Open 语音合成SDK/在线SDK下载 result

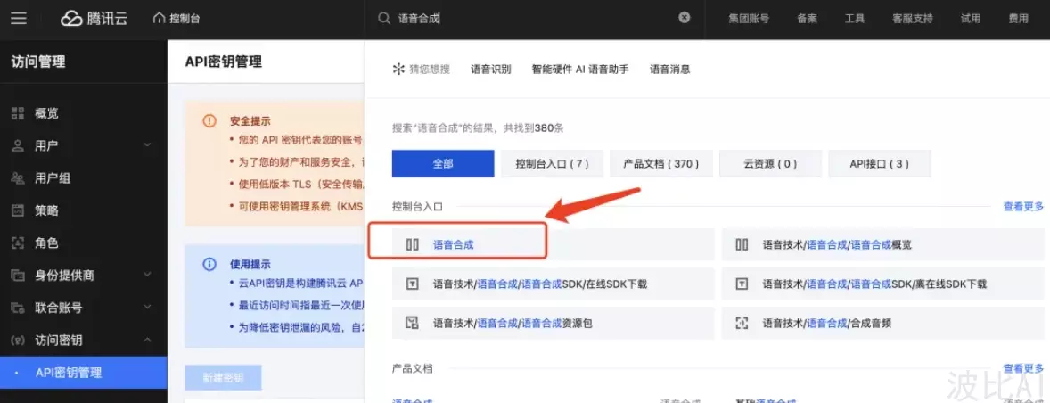(540, 284)
